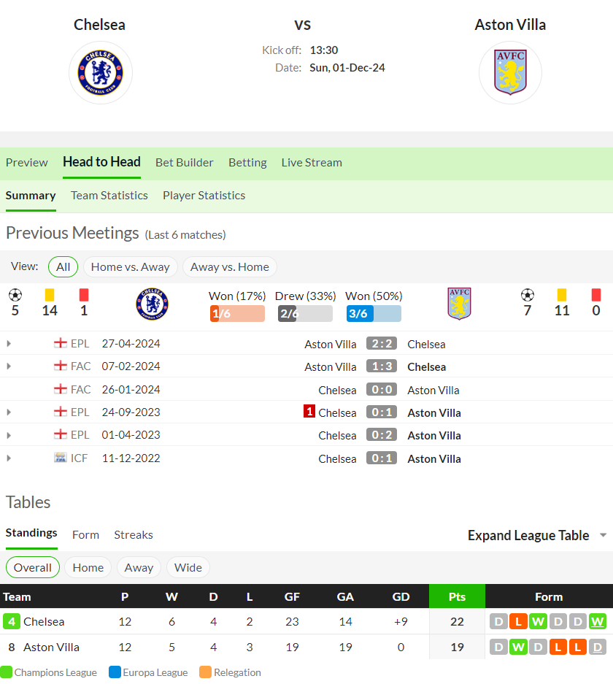The height and width of the screenshot is (684, 613).
Task: Open the Team Statistics sub-tab
Action: tap(109, 196)
